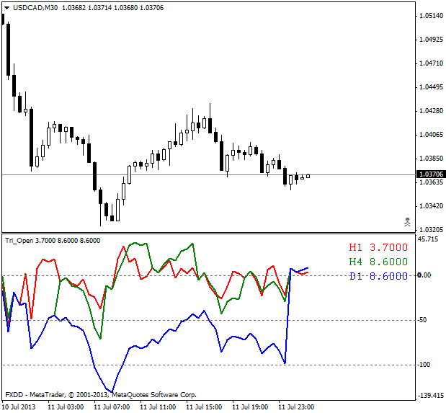Select the 11 Jul 23:00 time axis label
Screen dimensions: 446x413
[296, 407]
